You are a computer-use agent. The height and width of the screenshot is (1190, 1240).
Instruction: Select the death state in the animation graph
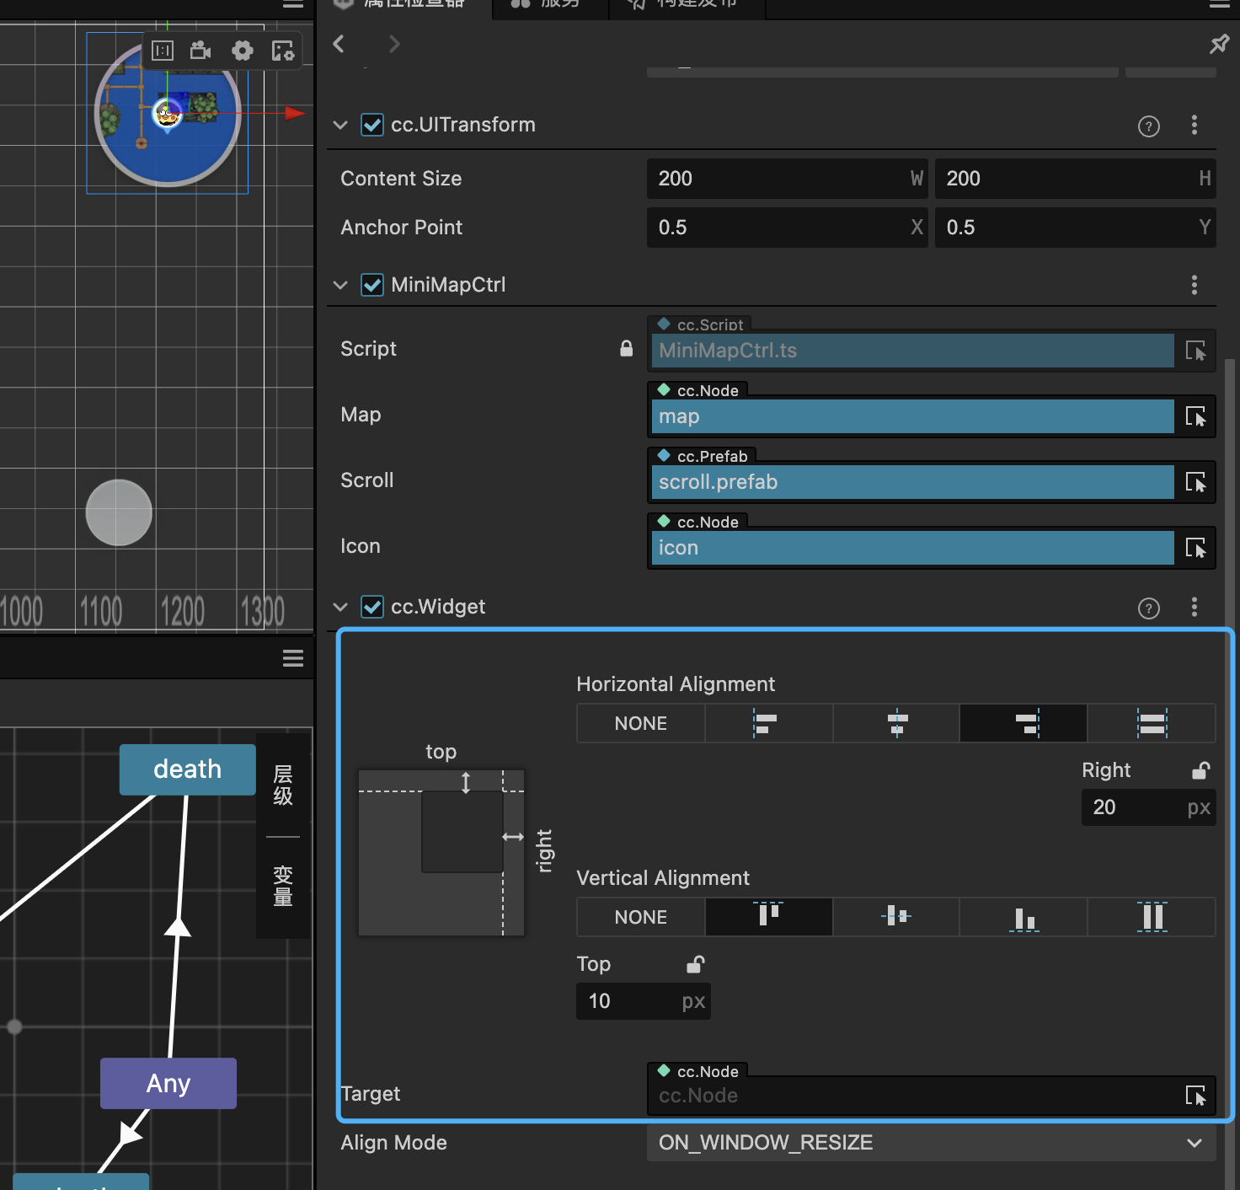pos(187,769)
